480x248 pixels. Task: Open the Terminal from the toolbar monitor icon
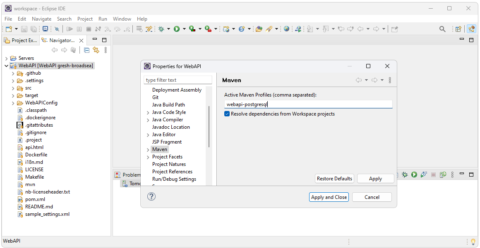click(x=45, y=29)
